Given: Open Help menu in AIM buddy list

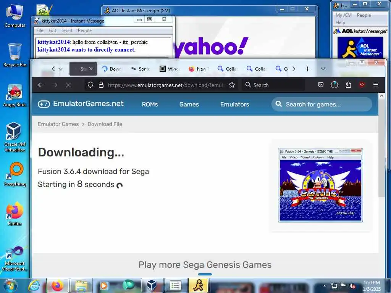Looking at the screenshot, I should coord(340,23).
